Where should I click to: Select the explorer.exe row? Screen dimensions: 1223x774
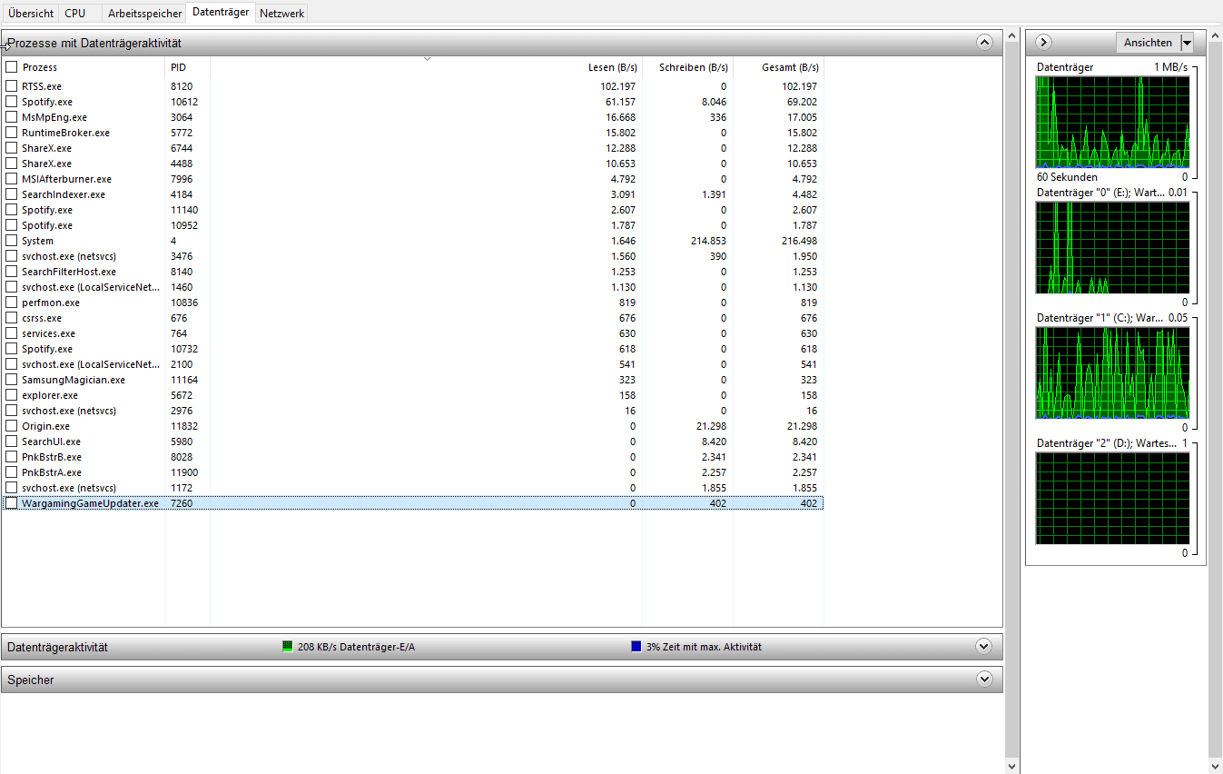(x=412, y=395)
